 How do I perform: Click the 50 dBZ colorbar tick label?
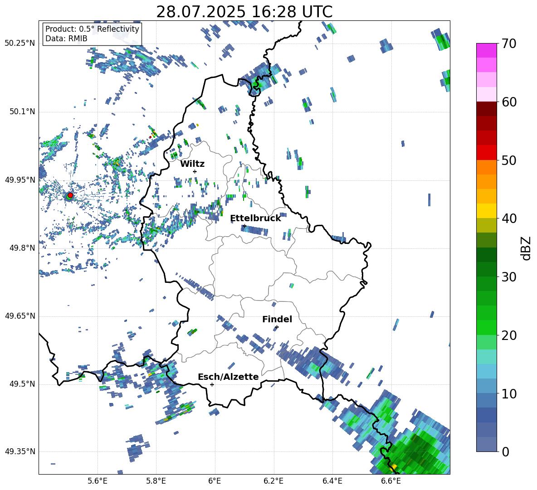point(509,160)
